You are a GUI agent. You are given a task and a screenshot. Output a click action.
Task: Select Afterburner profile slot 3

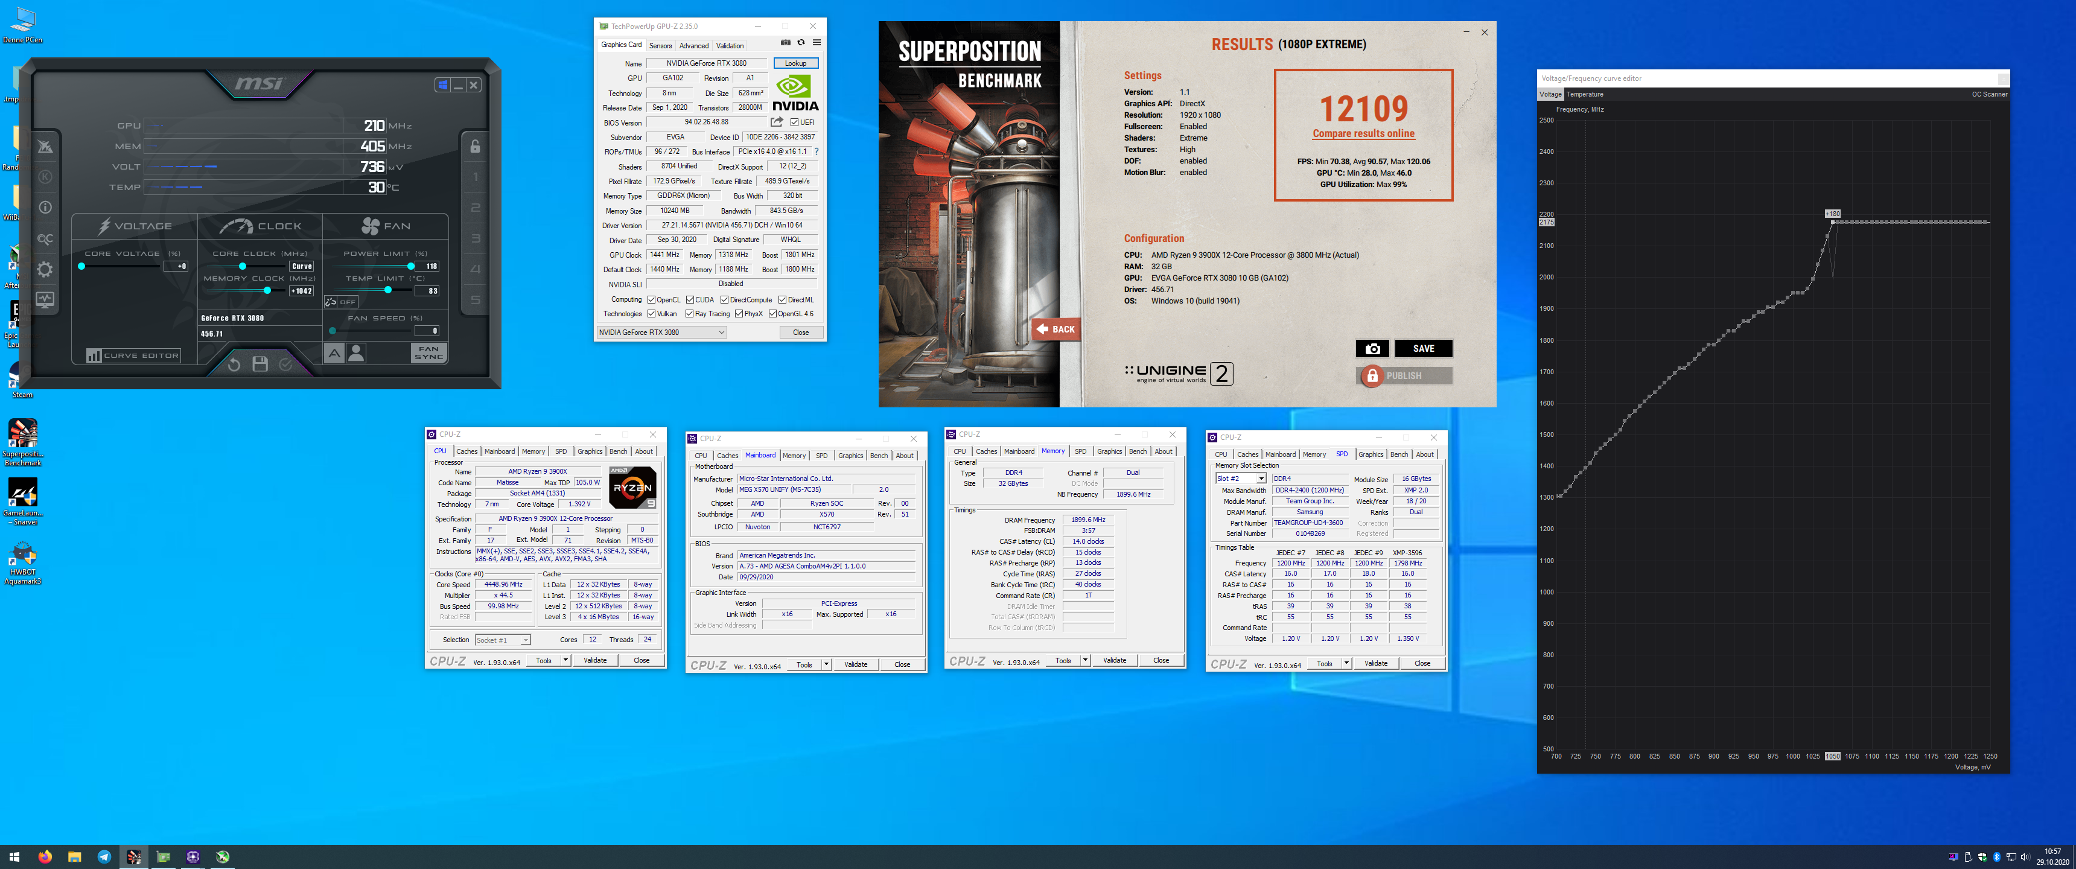pyautogui.click(x=476, y=238)
